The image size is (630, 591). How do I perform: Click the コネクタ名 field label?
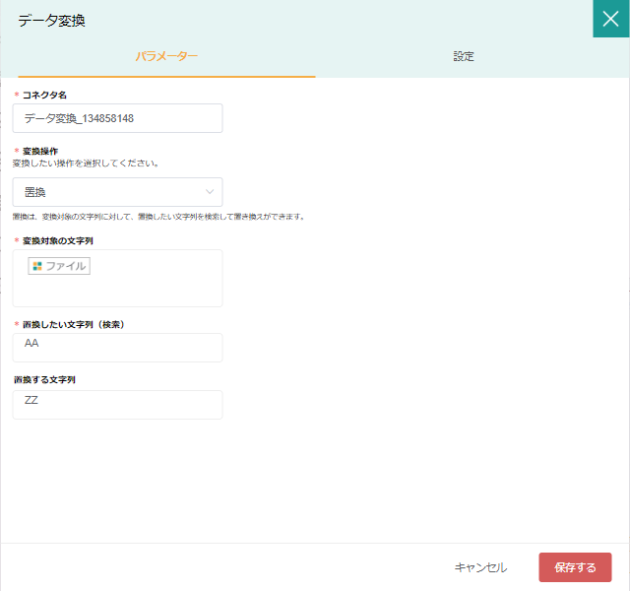coord(44,95)
